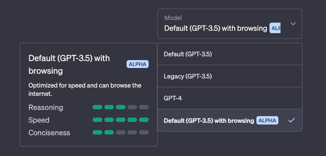
Task: Switch model to GPT-4
Action: click(173, 98)
